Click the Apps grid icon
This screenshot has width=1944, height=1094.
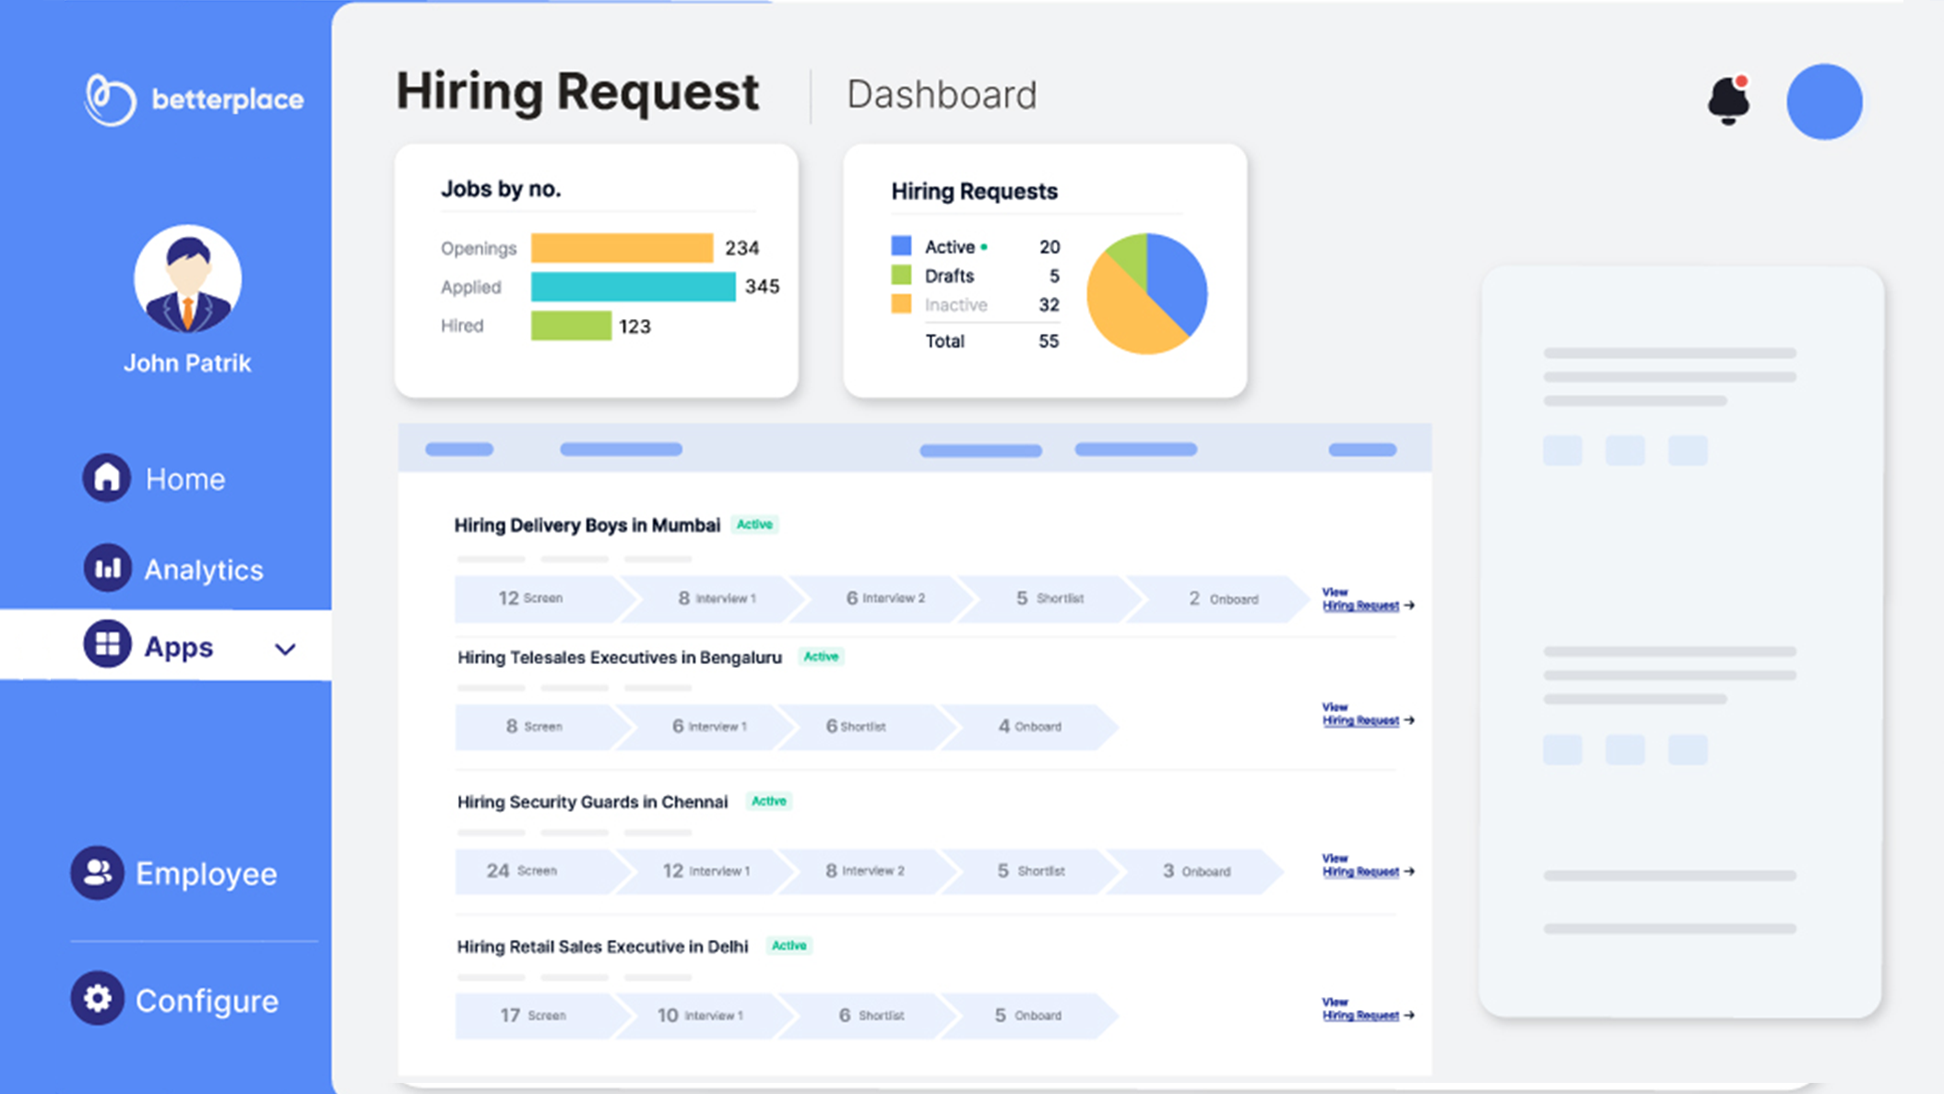[107, 645]
